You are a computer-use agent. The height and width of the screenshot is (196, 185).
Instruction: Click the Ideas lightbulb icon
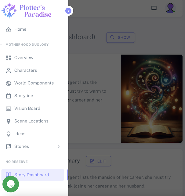[9, 134]
